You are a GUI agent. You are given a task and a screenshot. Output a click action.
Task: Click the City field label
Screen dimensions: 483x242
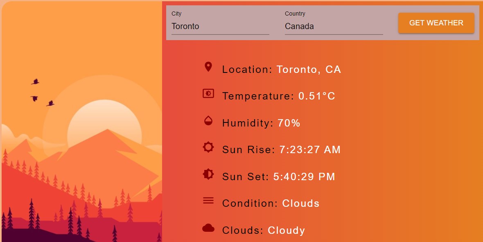click(x=176, y=14)
